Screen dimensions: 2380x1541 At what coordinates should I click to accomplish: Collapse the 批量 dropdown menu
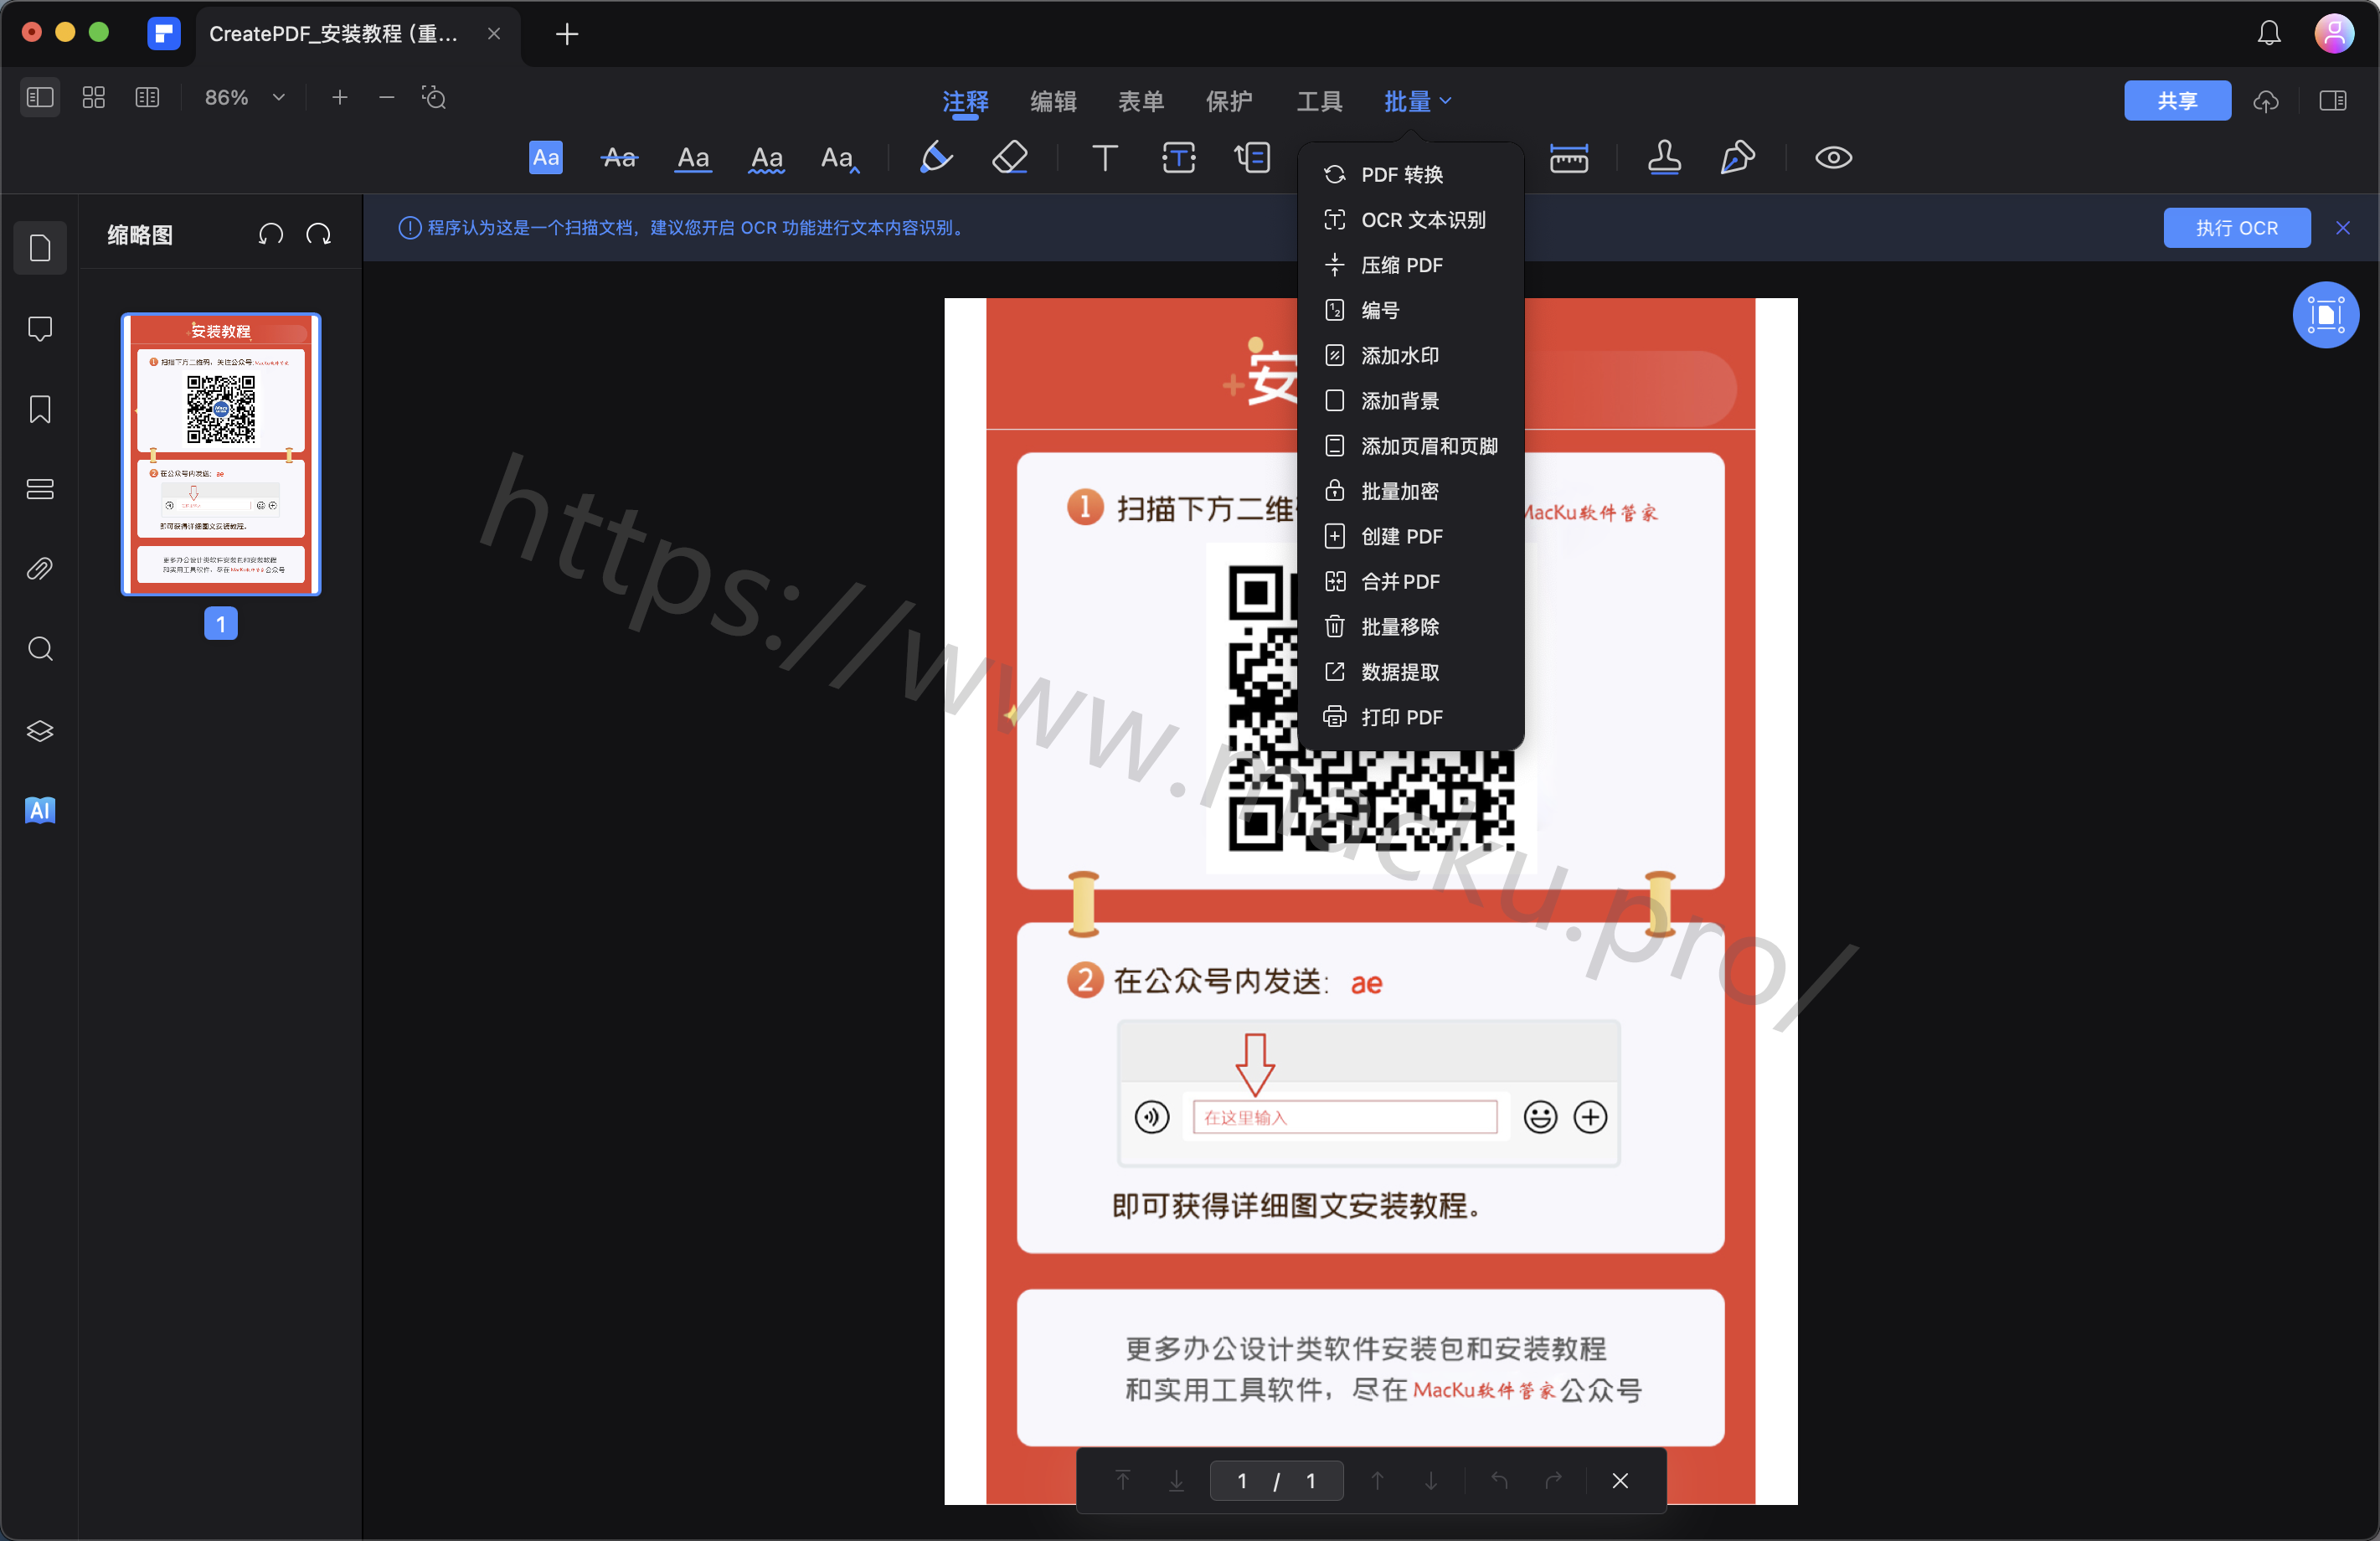click(1417, 101)
